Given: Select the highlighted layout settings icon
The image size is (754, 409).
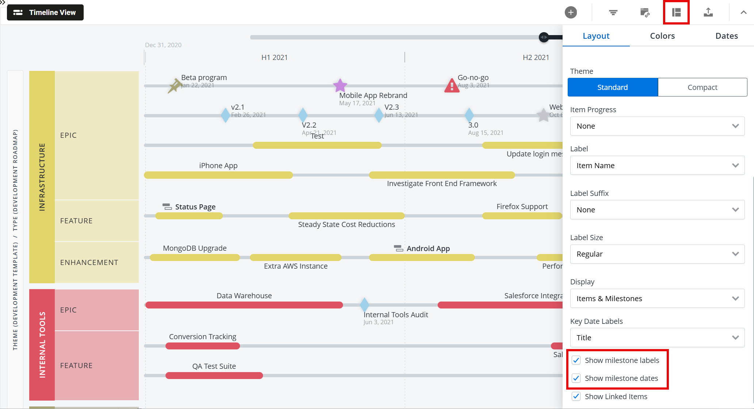Looking at the screenshot, I should (676, 12).
